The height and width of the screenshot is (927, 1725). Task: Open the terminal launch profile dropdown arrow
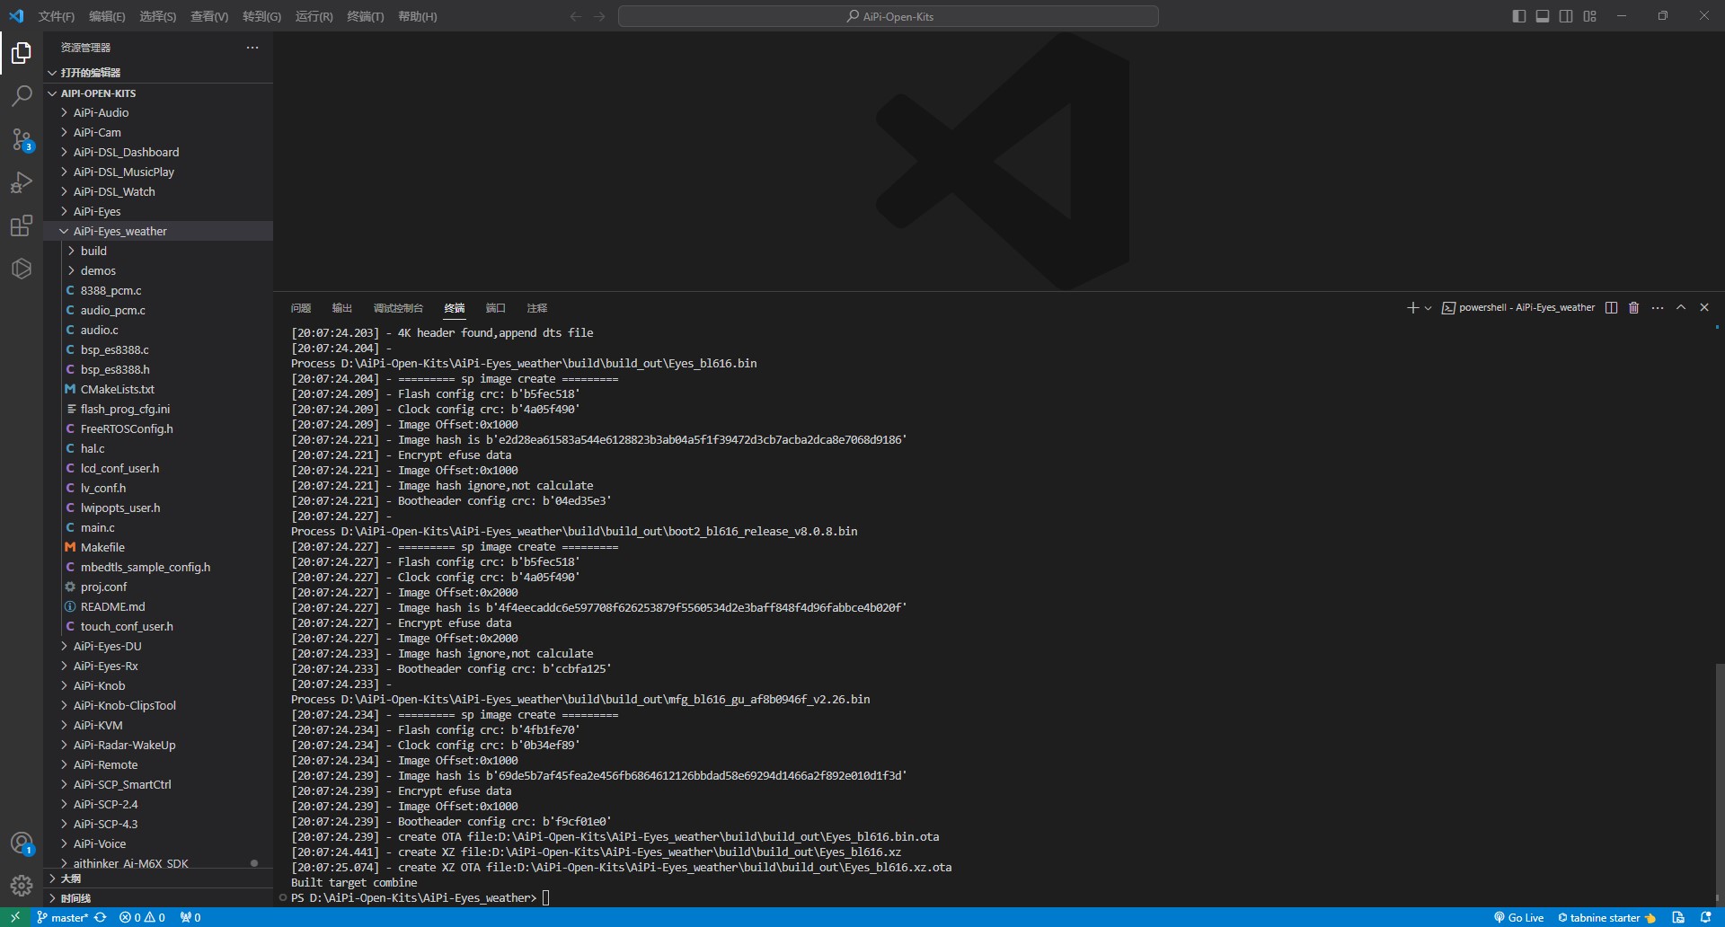point(1428,308)
